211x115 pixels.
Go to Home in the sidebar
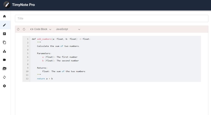pyautogui.click(x=4, y=16)
